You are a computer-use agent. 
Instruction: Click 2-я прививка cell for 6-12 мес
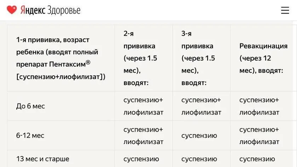tap(144, 136)
